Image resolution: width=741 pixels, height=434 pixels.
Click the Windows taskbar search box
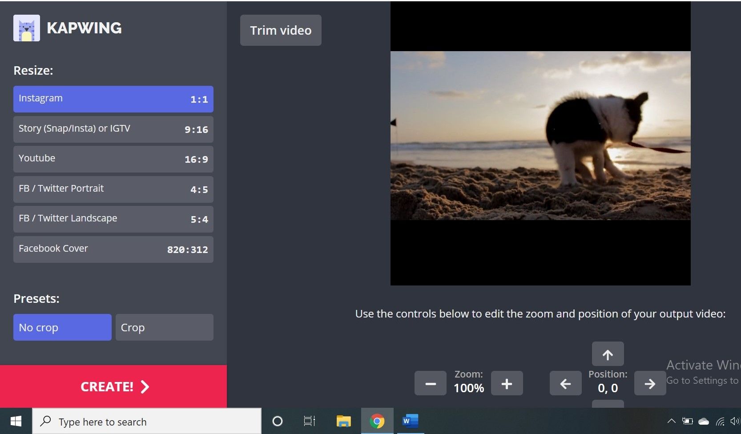[147, 422]
